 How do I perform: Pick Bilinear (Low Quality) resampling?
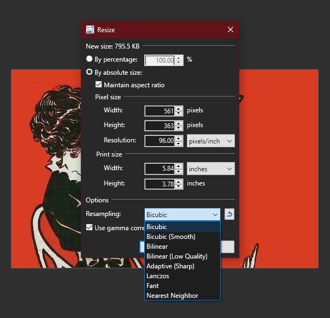click(x=177, y=256)
